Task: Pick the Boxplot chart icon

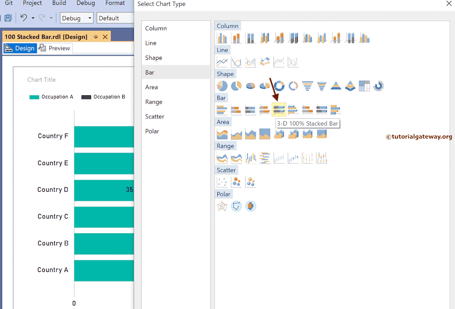Action: coord(322,158)
